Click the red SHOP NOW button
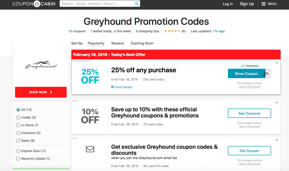 (x=41, y=92)
